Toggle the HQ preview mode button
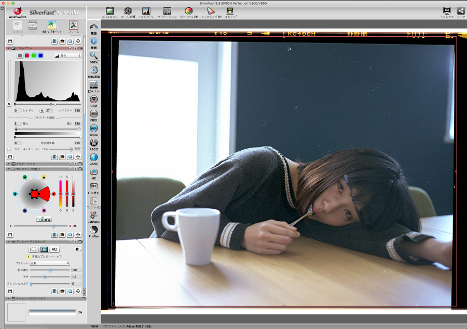 [54, 249]
